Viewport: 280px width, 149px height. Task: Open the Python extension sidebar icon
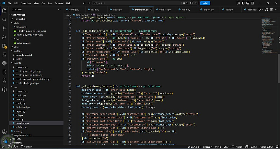pyautogui.click(x=4, y=63)
